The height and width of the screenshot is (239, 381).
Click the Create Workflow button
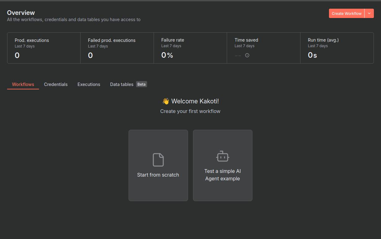tap(346, 13)
